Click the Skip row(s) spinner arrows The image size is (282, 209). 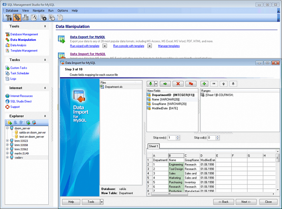tap(178, 138)
